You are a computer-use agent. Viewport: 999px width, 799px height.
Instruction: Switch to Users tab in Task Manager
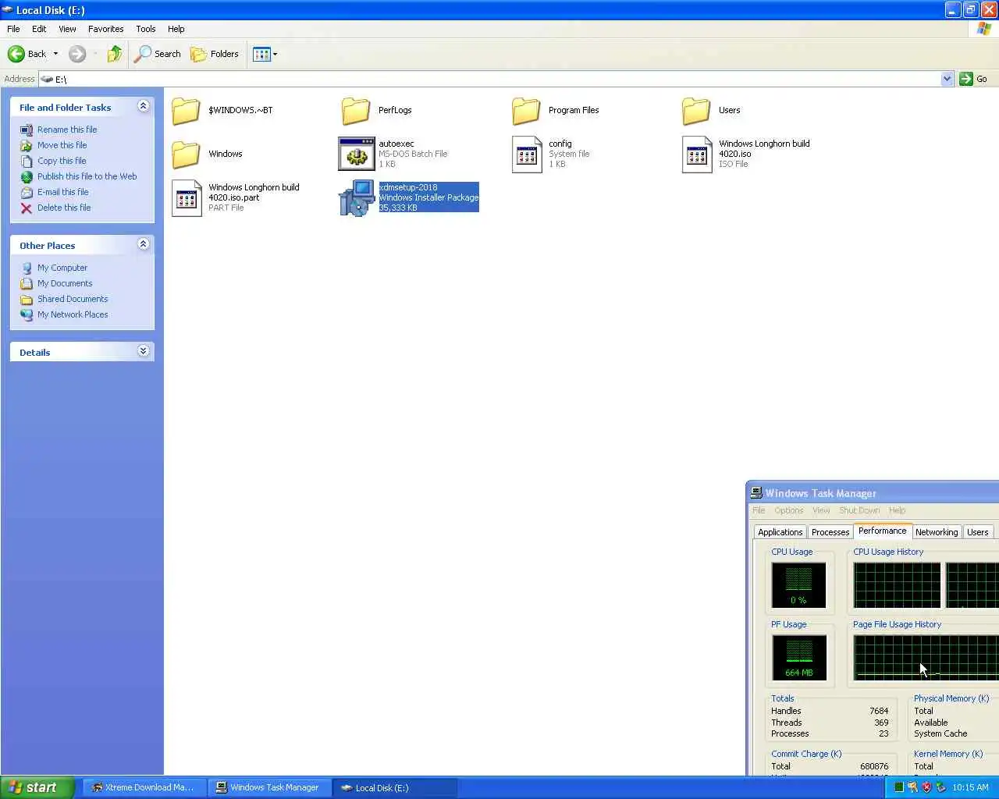(x=977, y=532)
